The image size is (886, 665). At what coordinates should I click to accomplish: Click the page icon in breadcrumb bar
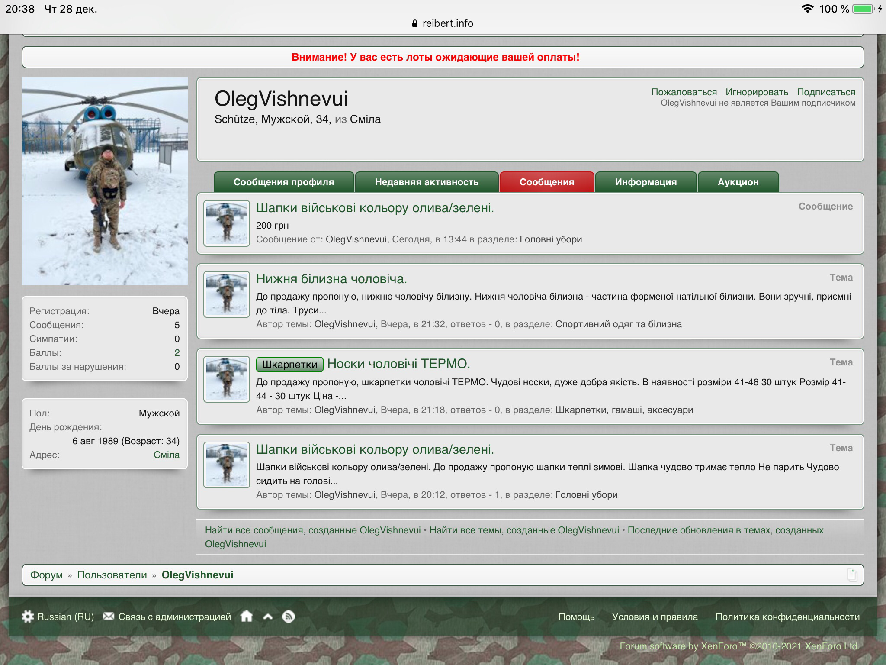point(851,575)
